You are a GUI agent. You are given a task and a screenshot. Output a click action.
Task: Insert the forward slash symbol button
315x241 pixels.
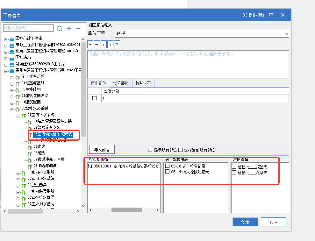[104, 44]
